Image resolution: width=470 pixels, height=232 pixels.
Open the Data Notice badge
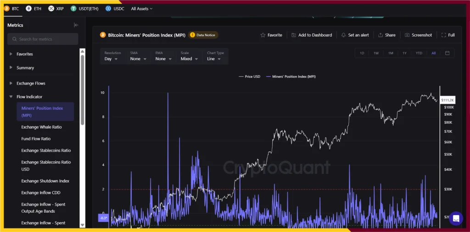click(x=203, y=35)
